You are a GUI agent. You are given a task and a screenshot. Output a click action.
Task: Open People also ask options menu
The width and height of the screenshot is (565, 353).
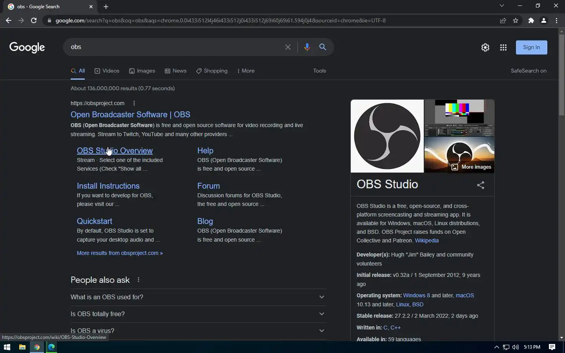coord(139,280)
